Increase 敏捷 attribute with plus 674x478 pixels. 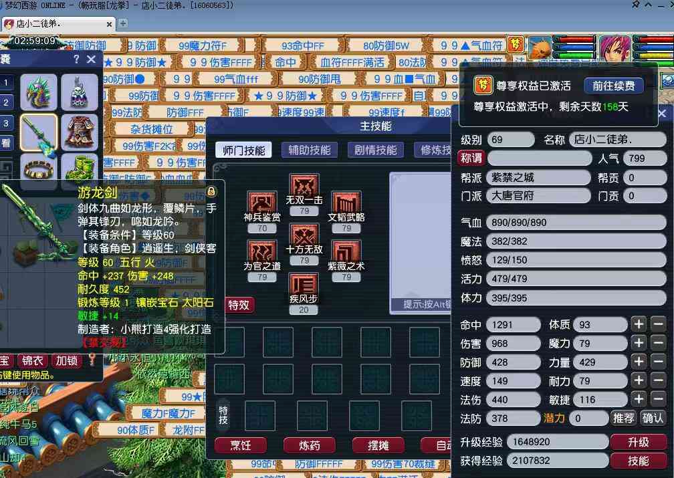639,399
